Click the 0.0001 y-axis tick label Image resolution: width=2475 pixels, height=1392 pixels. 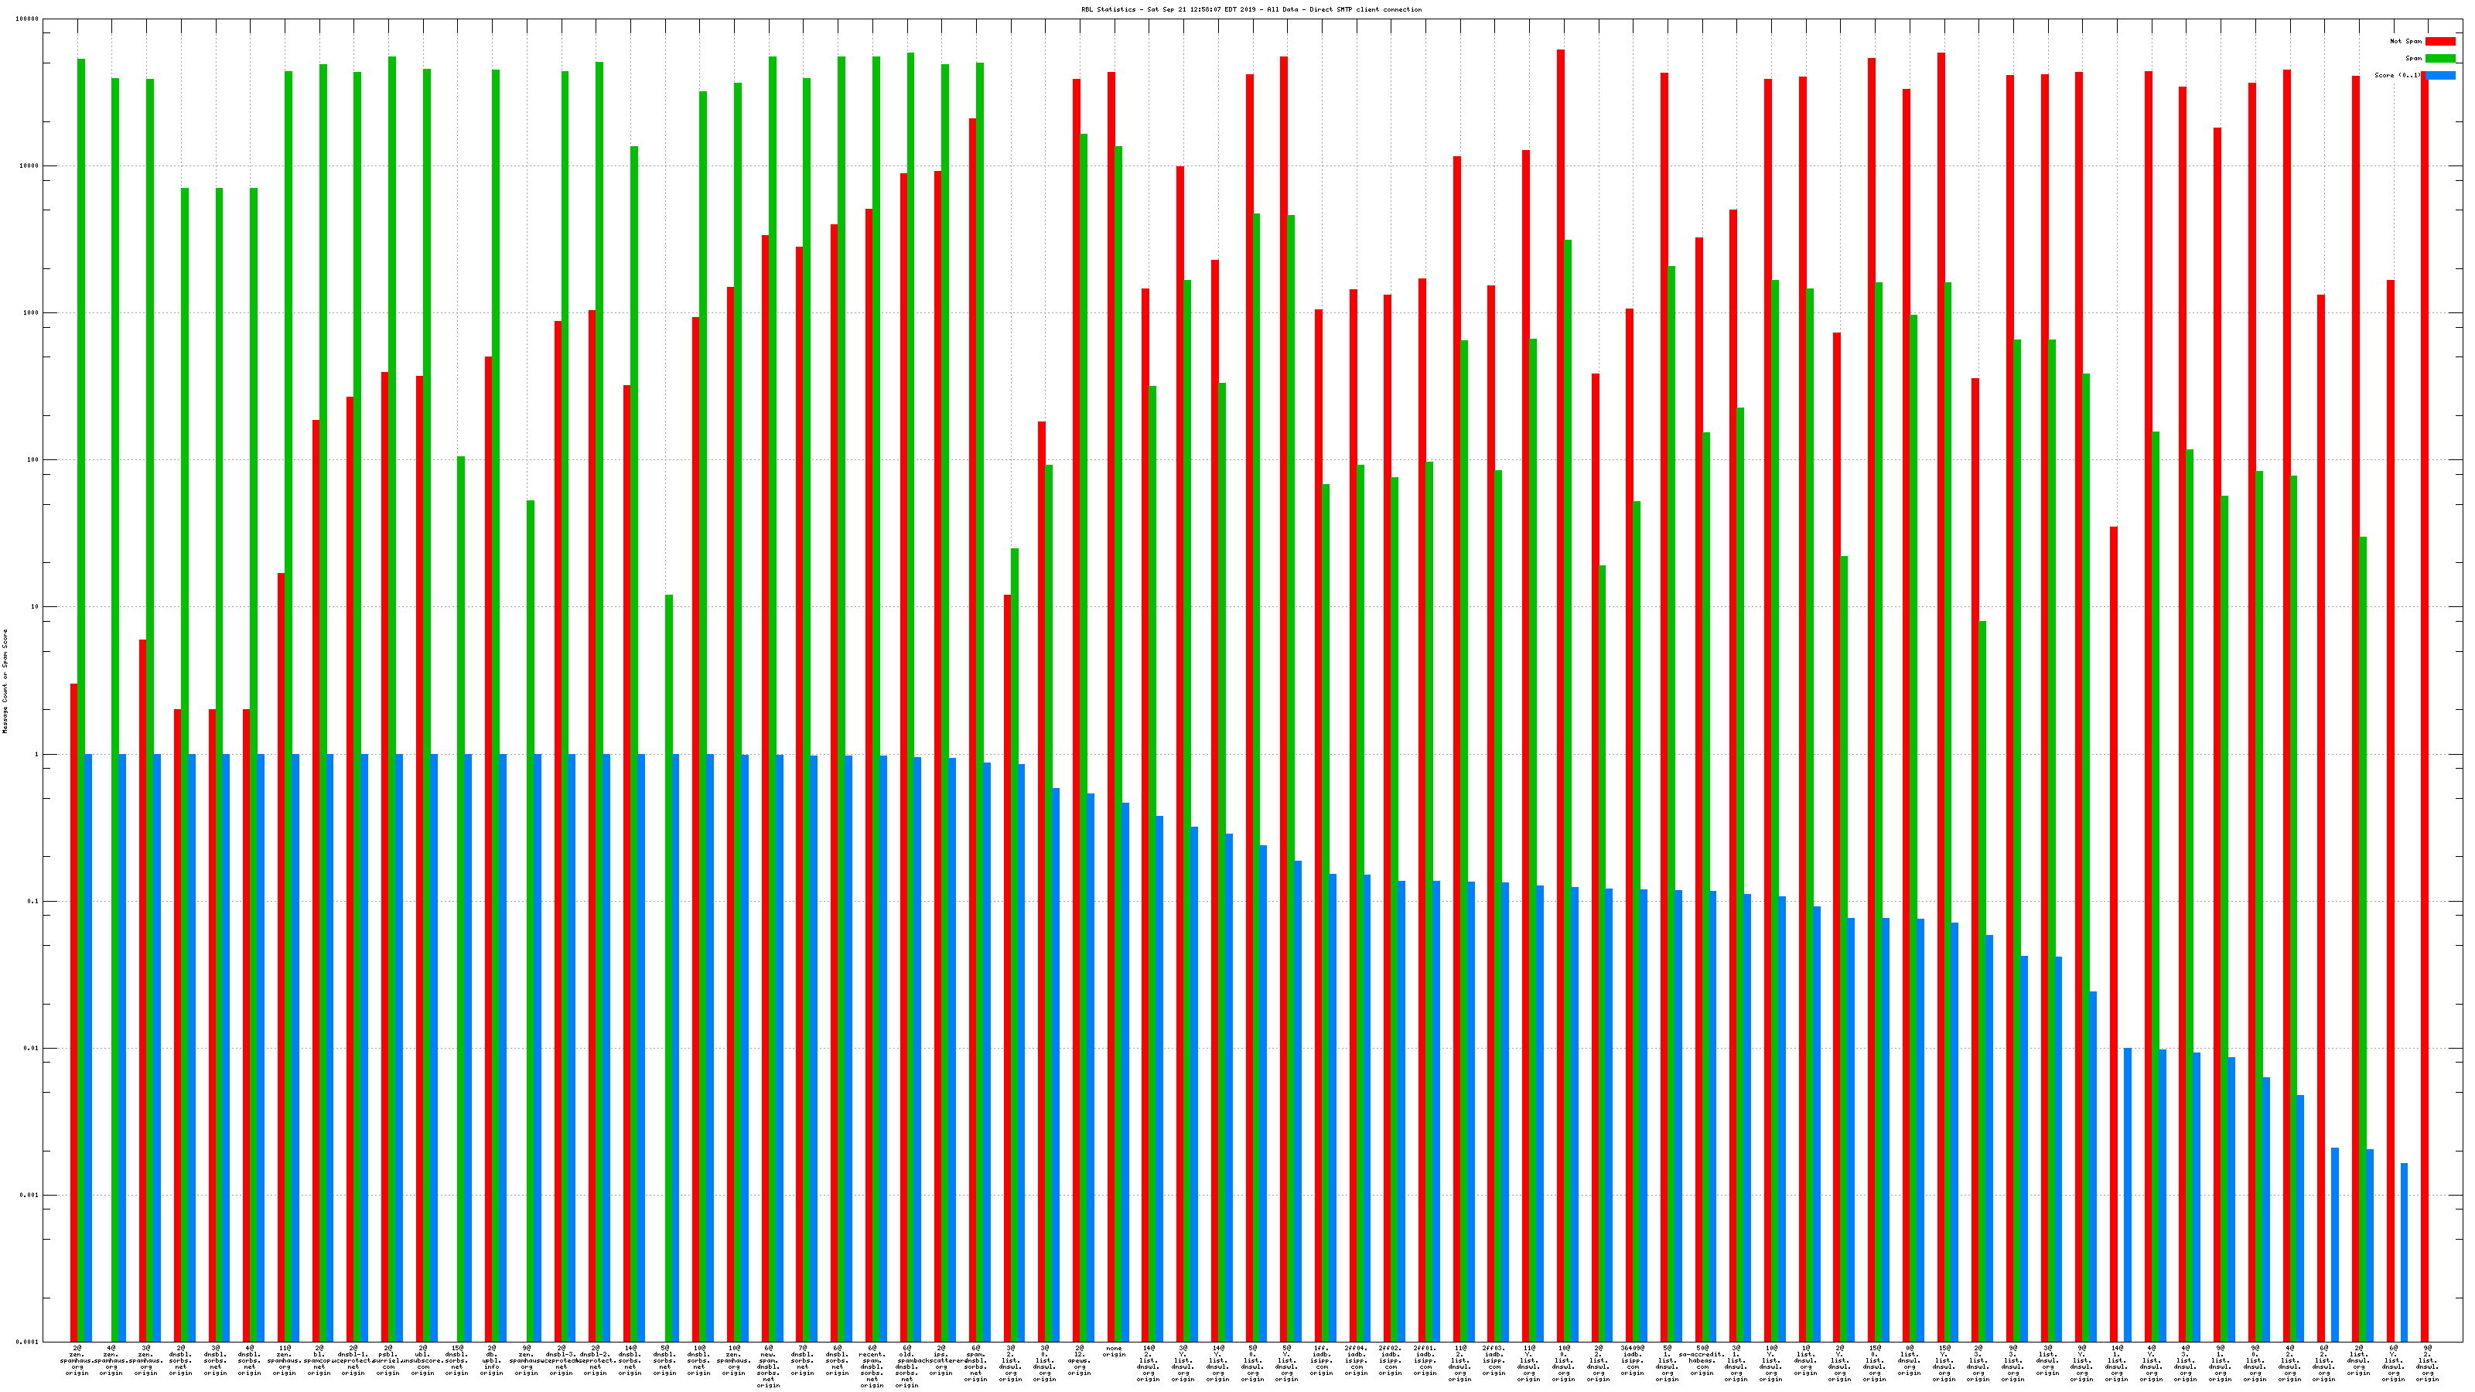[27, 1342]
